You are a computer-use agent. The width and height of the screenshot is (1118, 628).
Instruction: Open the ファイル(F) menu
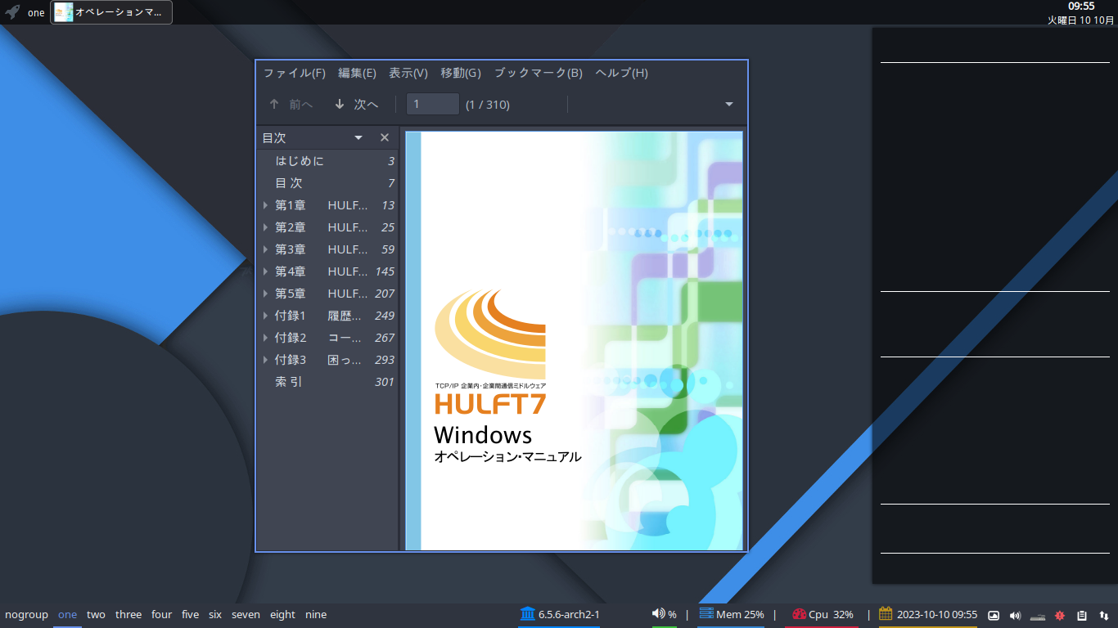295,73
